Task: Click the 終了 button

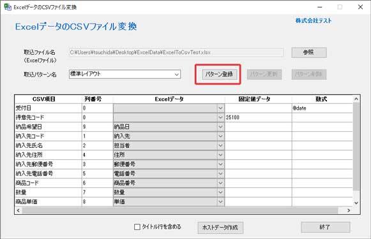Action: click(325, 227)
